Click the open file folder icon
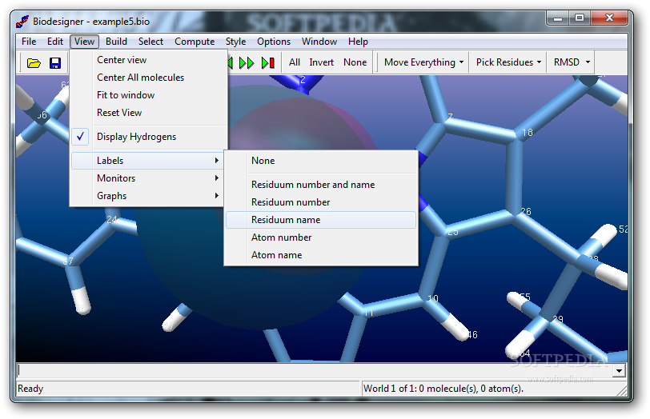 tap(34, 63)
